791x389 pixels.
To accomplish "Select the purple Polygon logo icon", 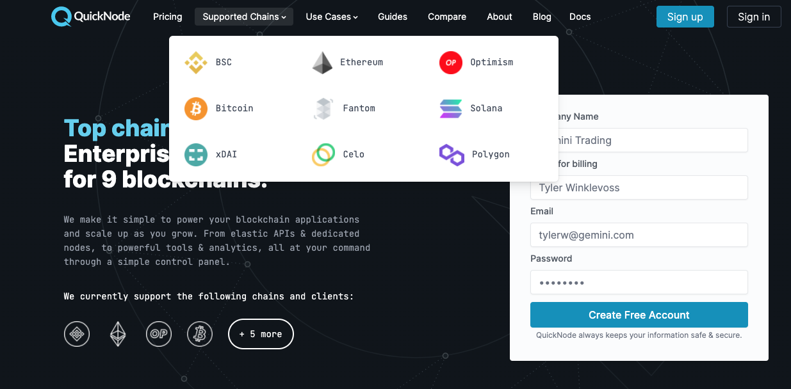I will (x=452, y=154).
